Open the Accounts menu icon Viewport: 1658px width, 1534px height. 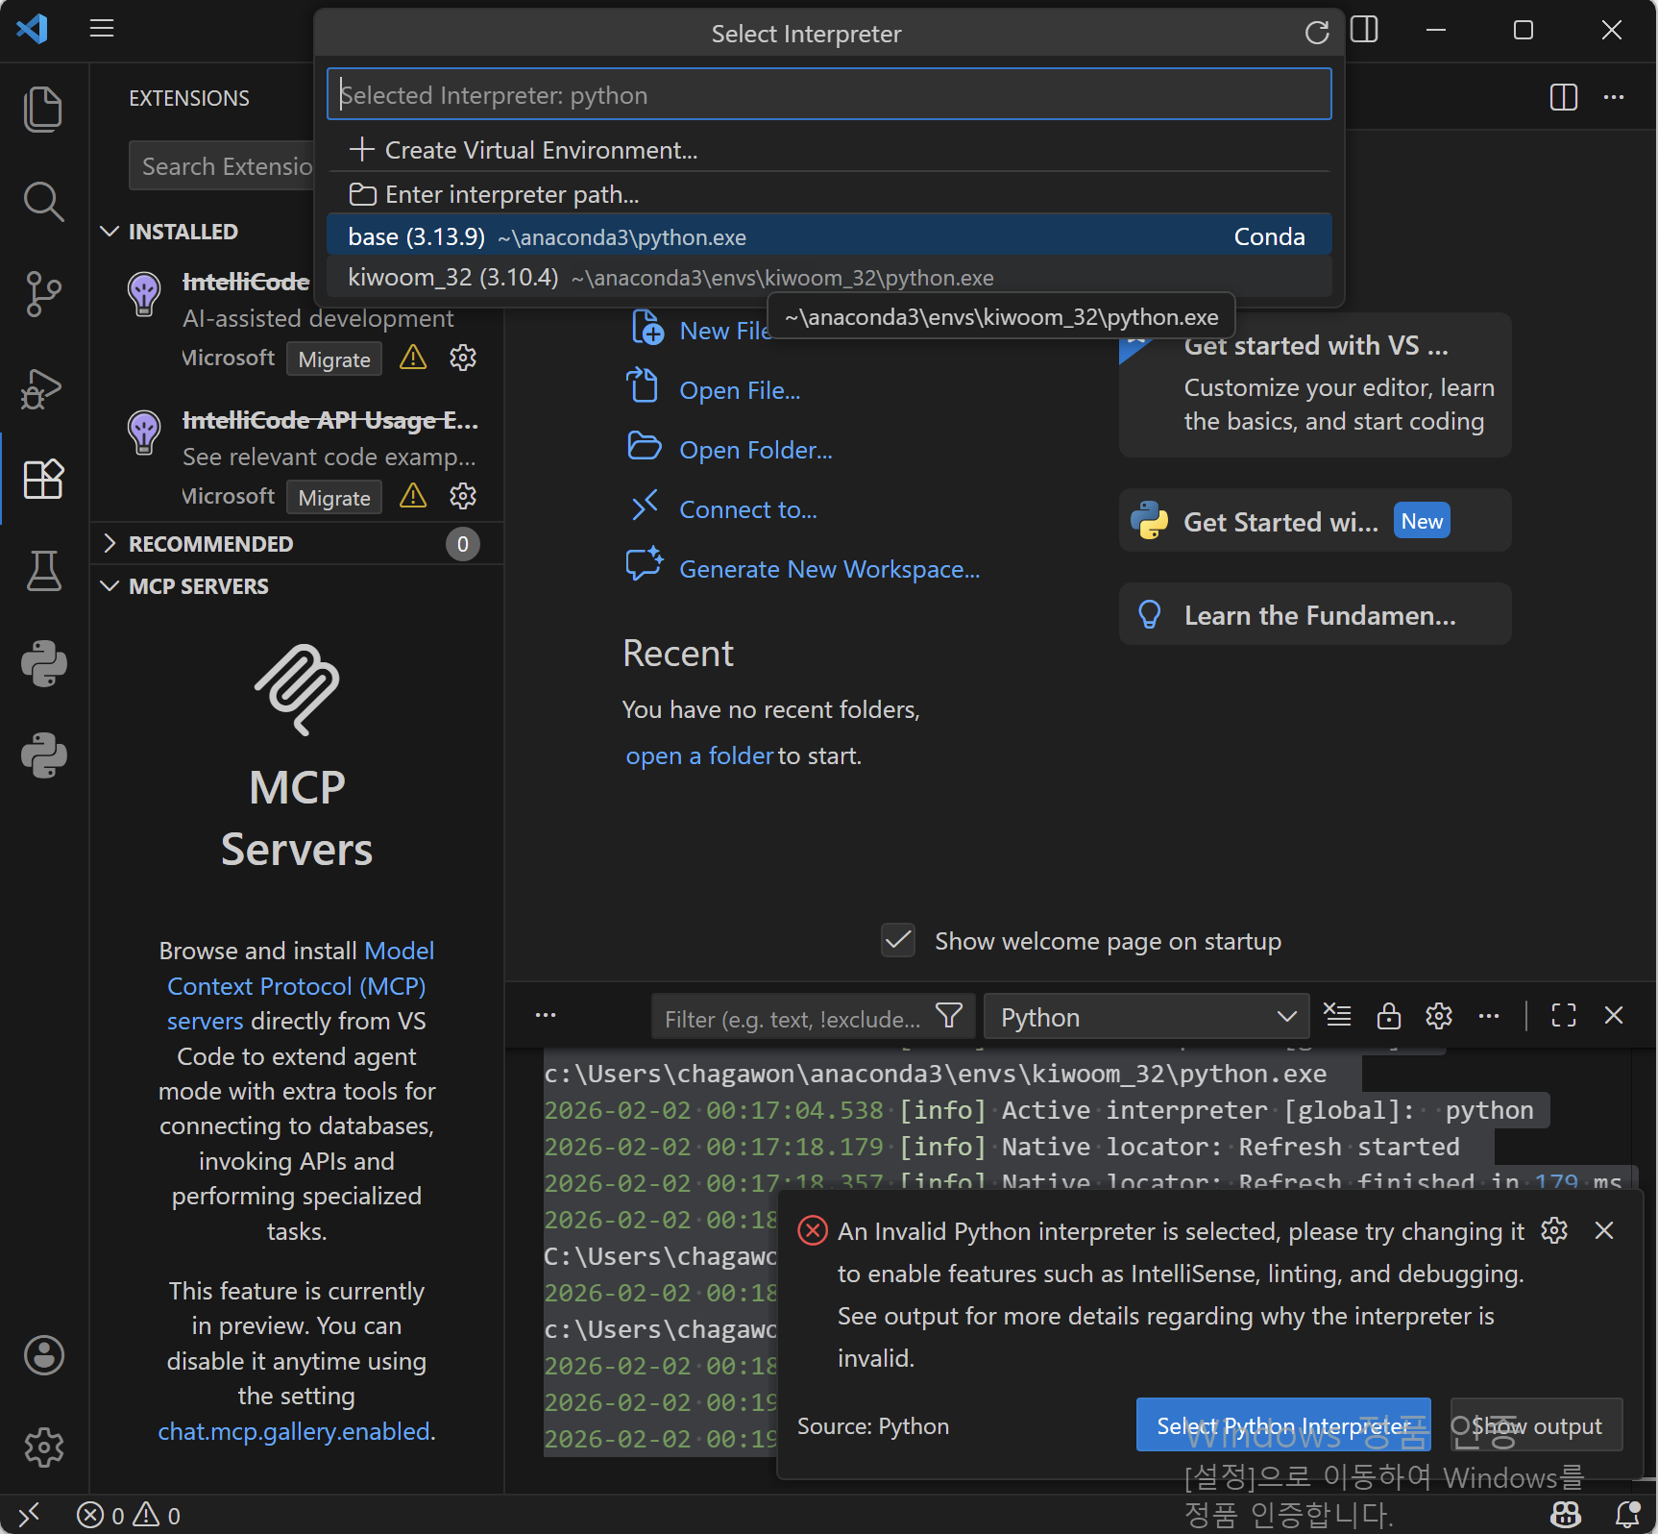[x=43, y=1355]
